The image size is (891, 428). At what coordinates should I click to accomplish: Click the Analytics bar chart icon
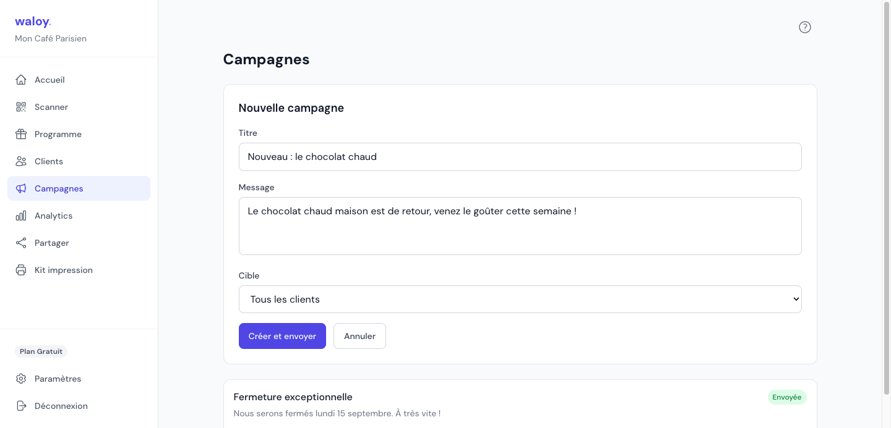(x=21, y=216)
